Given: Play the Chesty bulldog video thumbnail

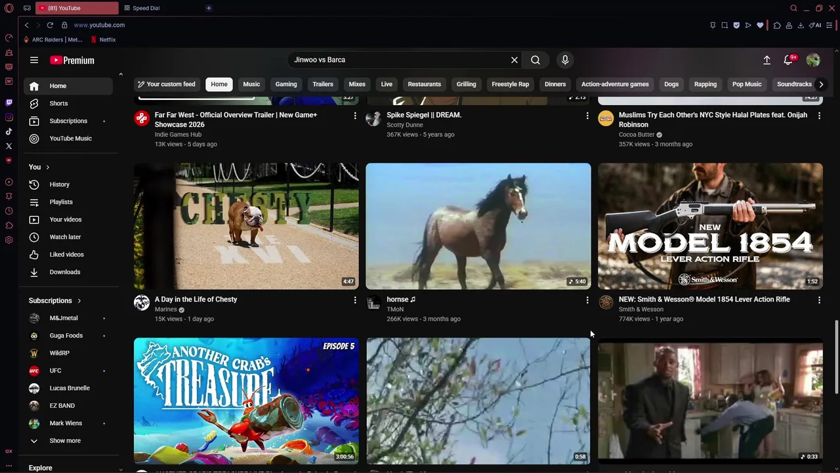Looking at the screenshot, I should pos(246,226).
